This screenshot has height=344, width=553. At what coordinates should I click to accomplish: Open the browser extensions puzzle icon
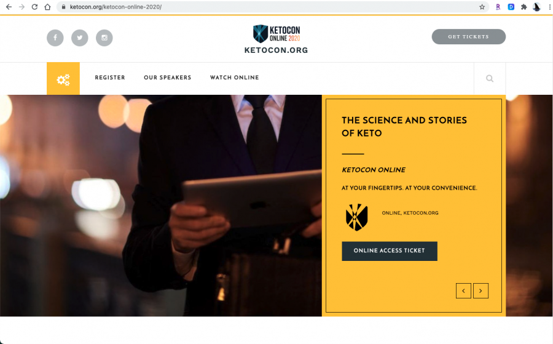point(524,7)
